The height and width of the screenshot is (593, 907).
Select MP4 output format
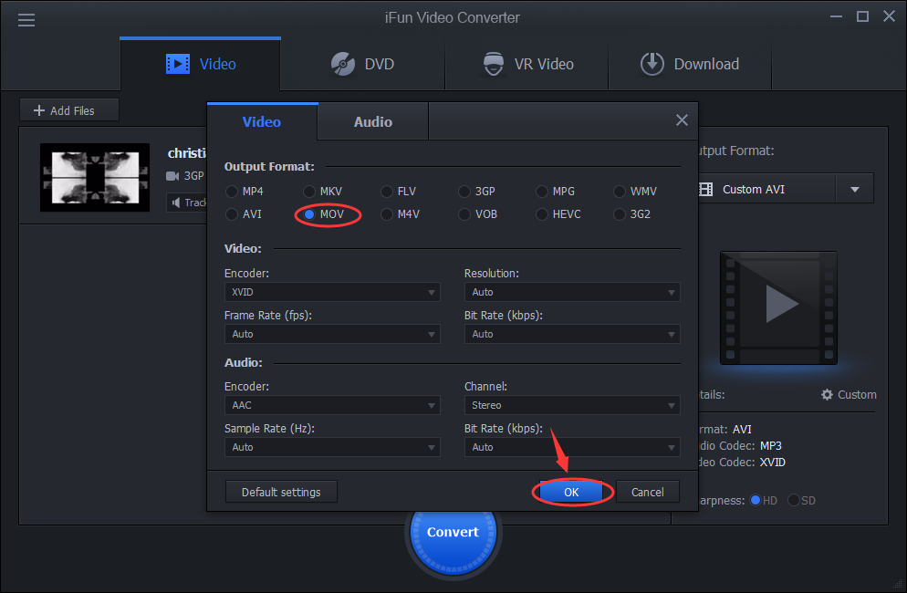coord(245,192)
